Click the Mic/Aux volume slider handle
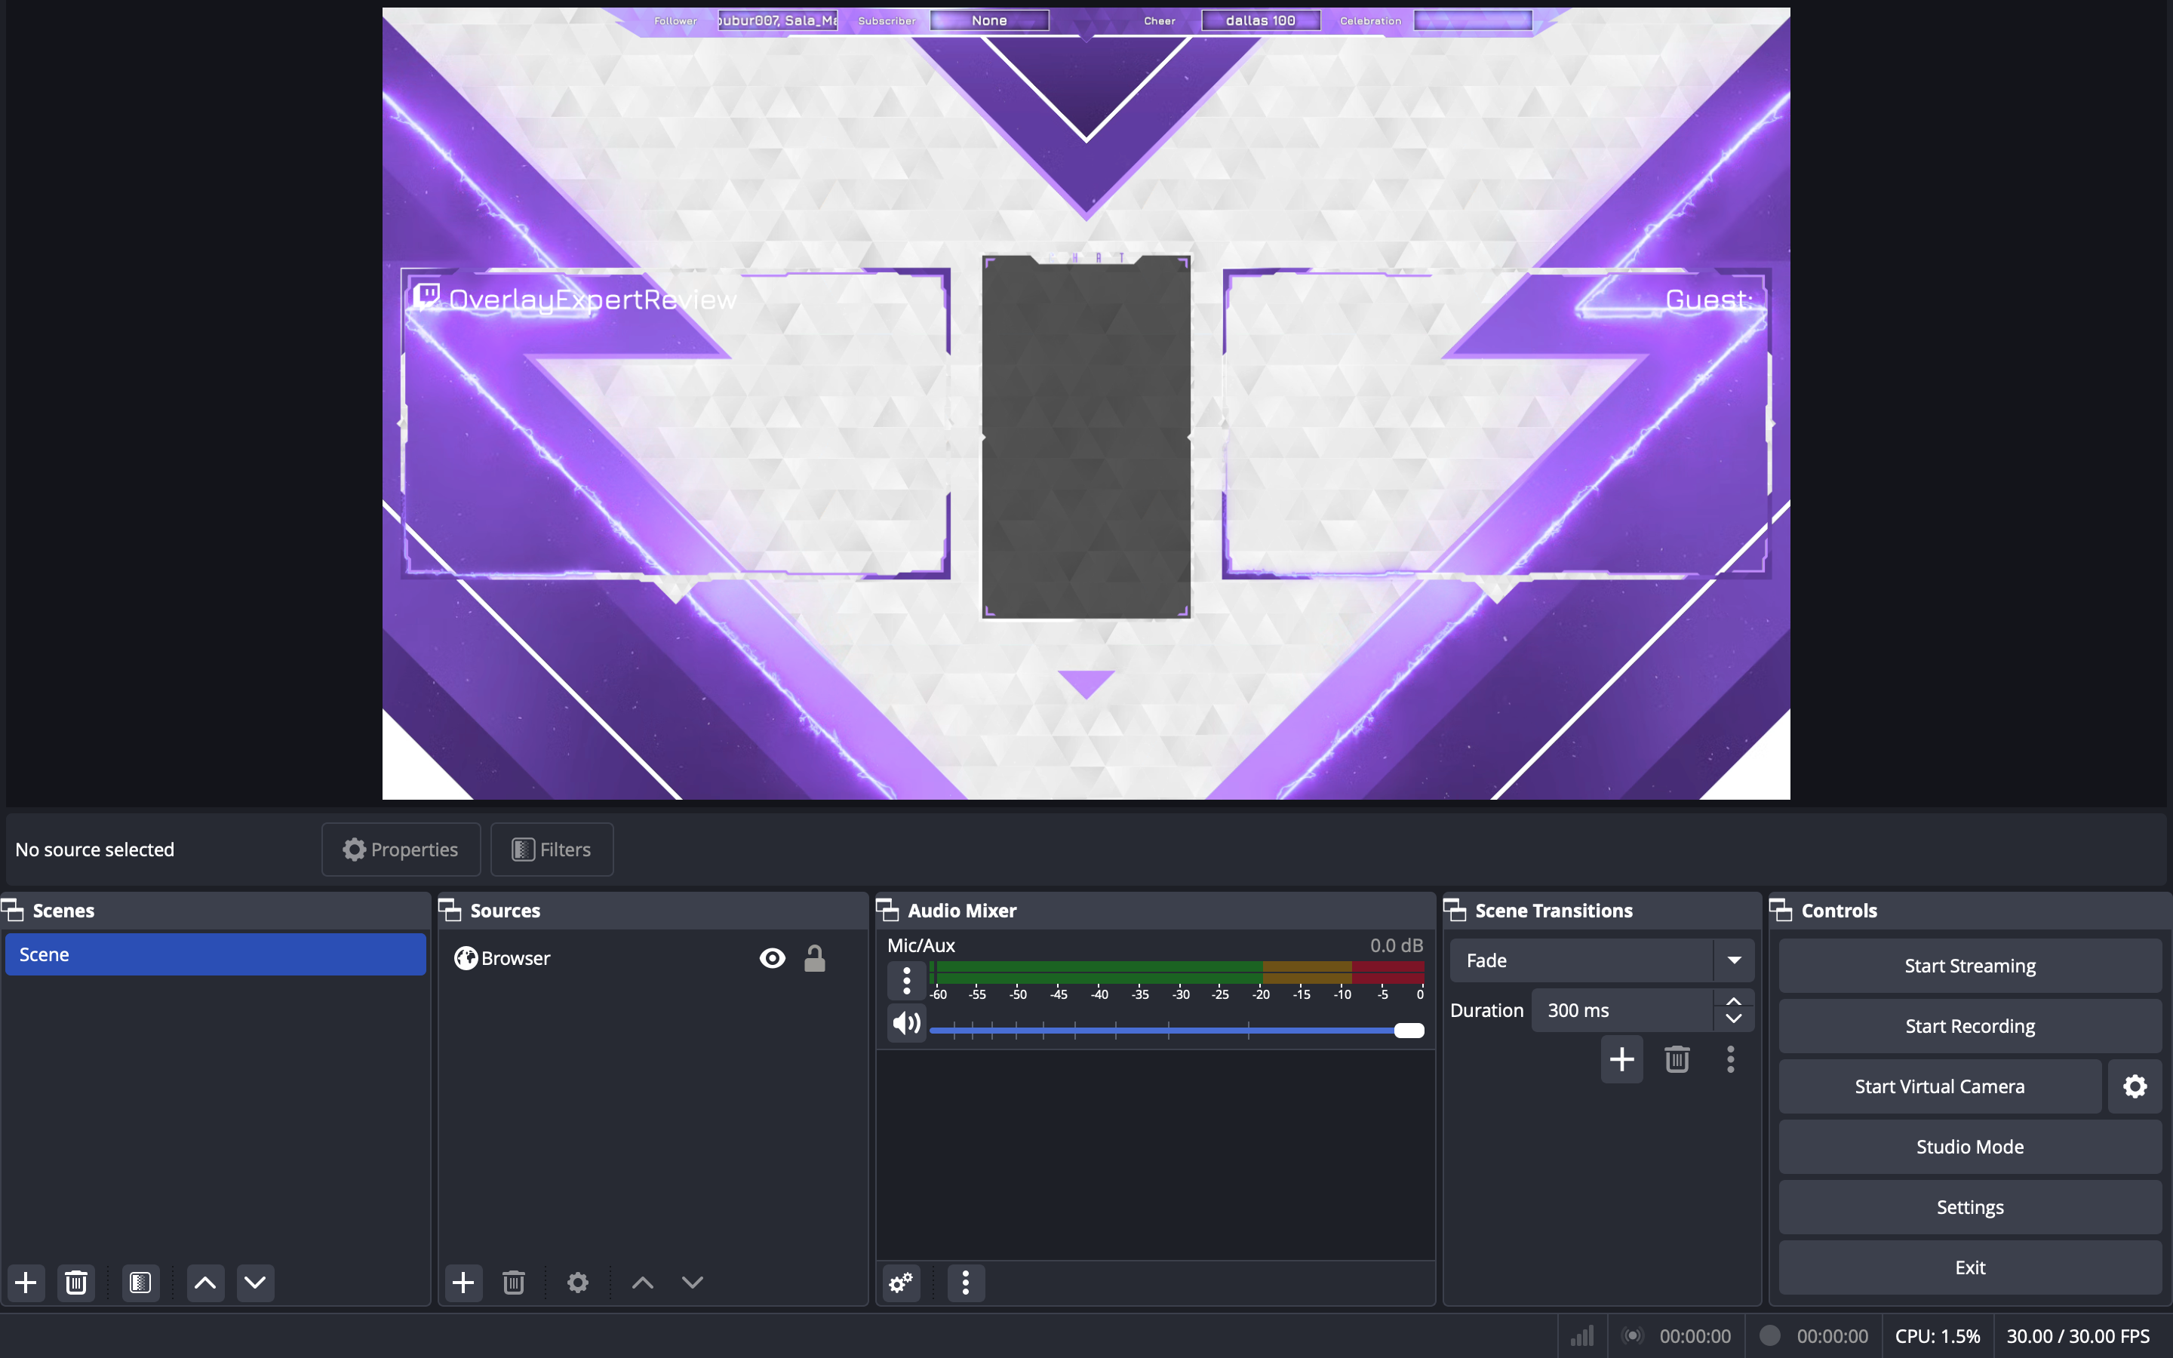 [x=1409, y=1030]
